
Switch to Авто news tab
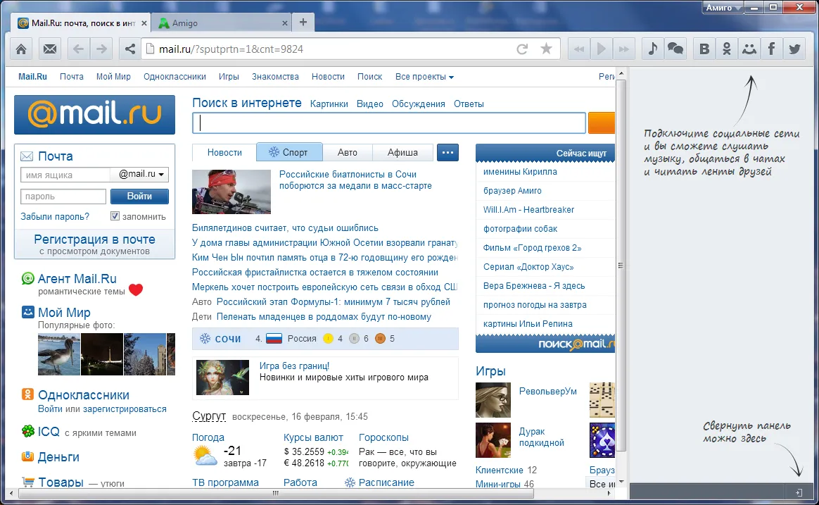(348, 153)
